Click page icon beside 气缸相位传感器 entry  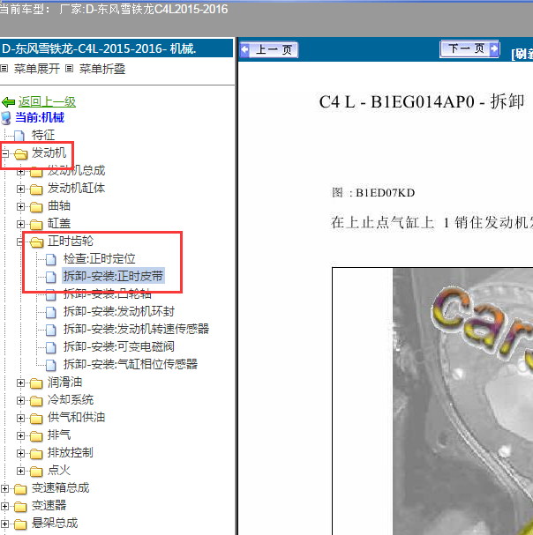(51, 365)
